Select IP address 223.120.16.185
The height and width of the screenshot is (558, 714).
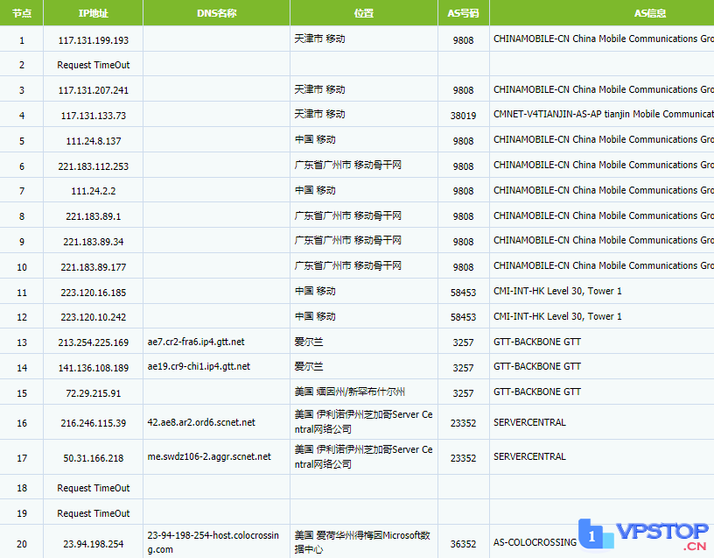click(94, 293)
